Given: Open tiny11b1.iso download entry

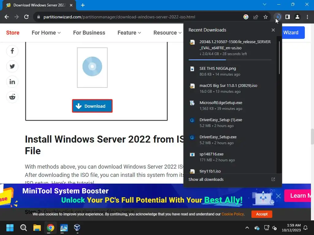Looking at the screenshot, I should pos(230,171).
